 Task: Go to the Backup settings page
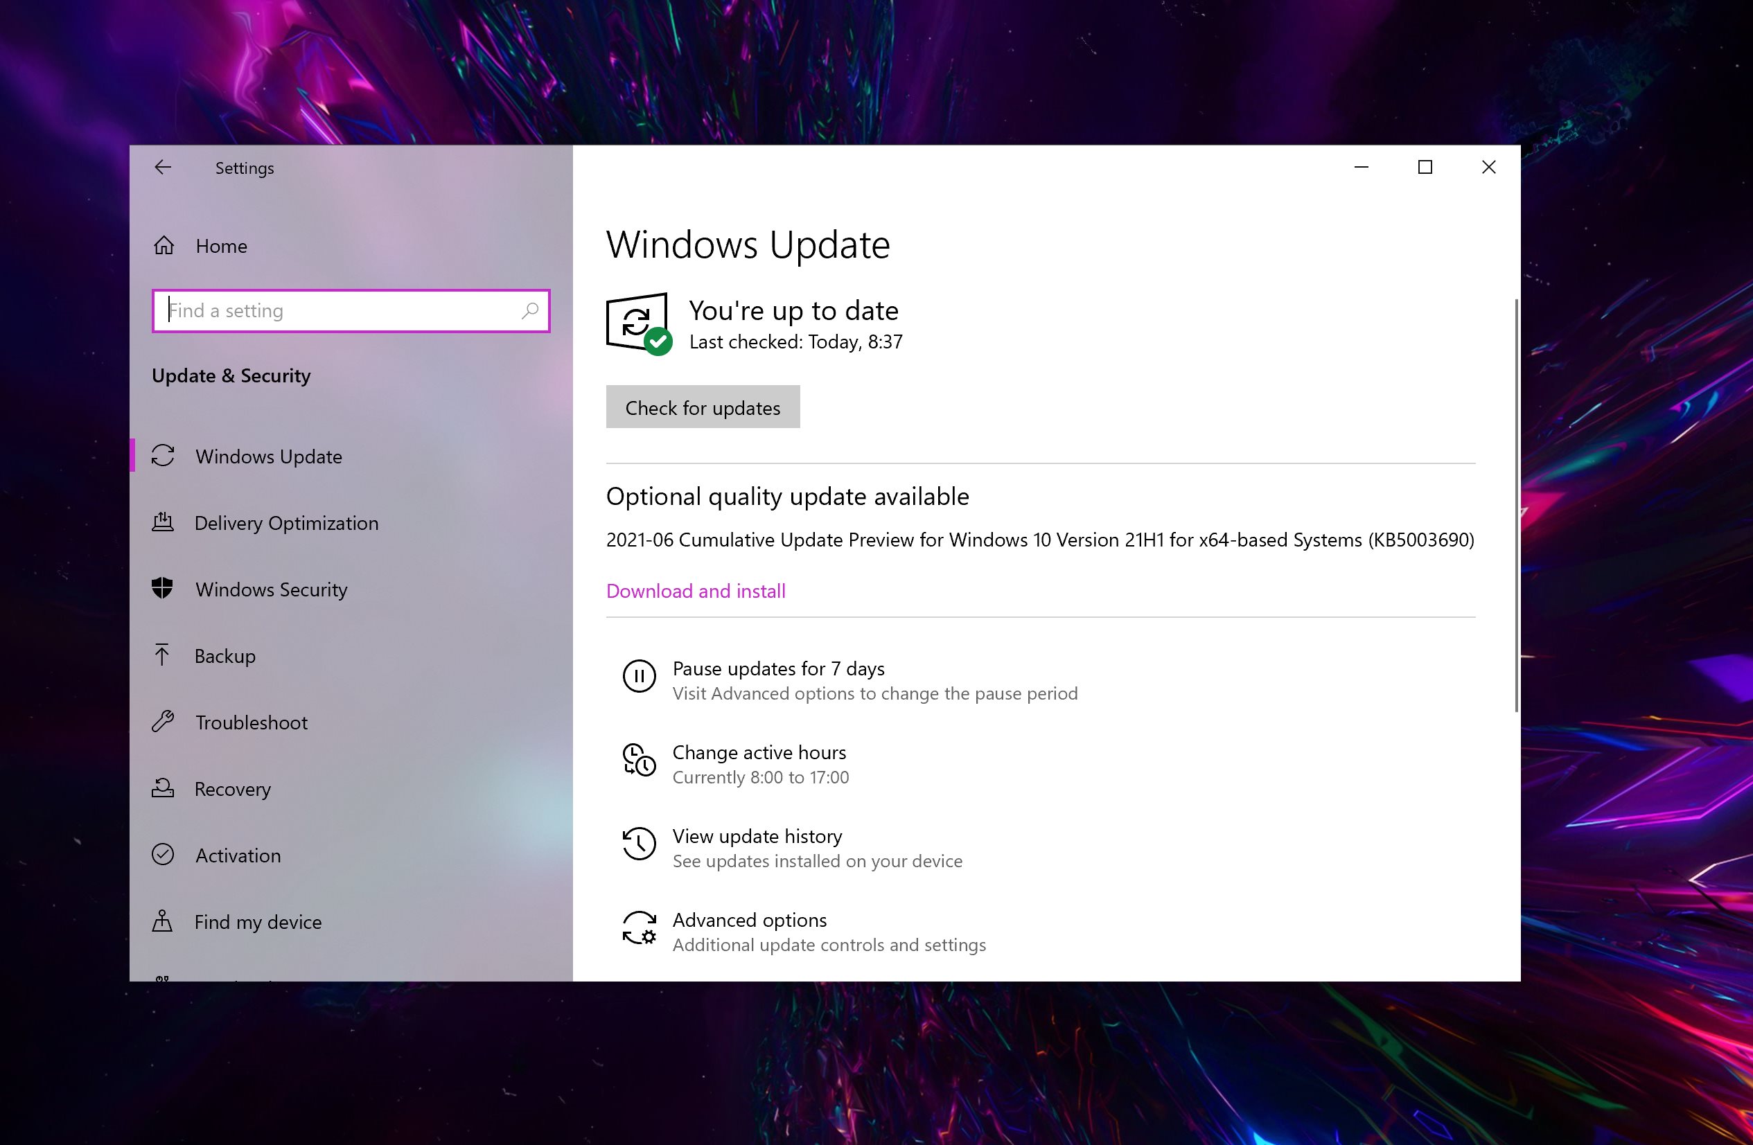pos(351,655)
